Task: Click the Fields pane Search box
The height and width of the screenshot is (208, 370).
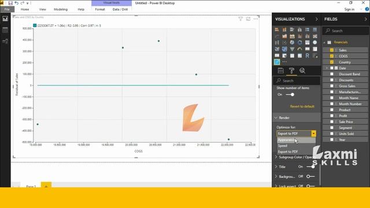Action: coord(346,31)
